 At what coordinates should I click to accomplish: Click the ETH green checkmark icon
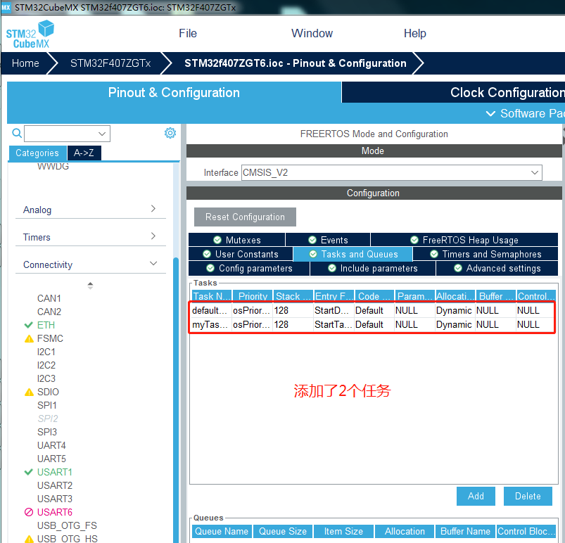[x=28, y=325]
